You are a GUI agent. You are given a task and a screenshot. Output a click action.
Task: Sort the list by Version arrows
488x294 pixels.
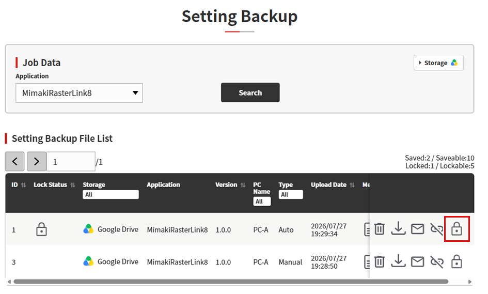tap(243, 185)
